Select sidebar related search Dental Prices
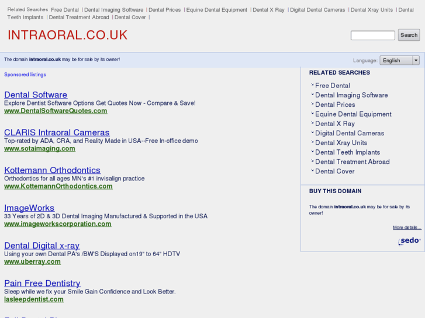This screenshot has width=425, height=318. [x=335, y=104]
